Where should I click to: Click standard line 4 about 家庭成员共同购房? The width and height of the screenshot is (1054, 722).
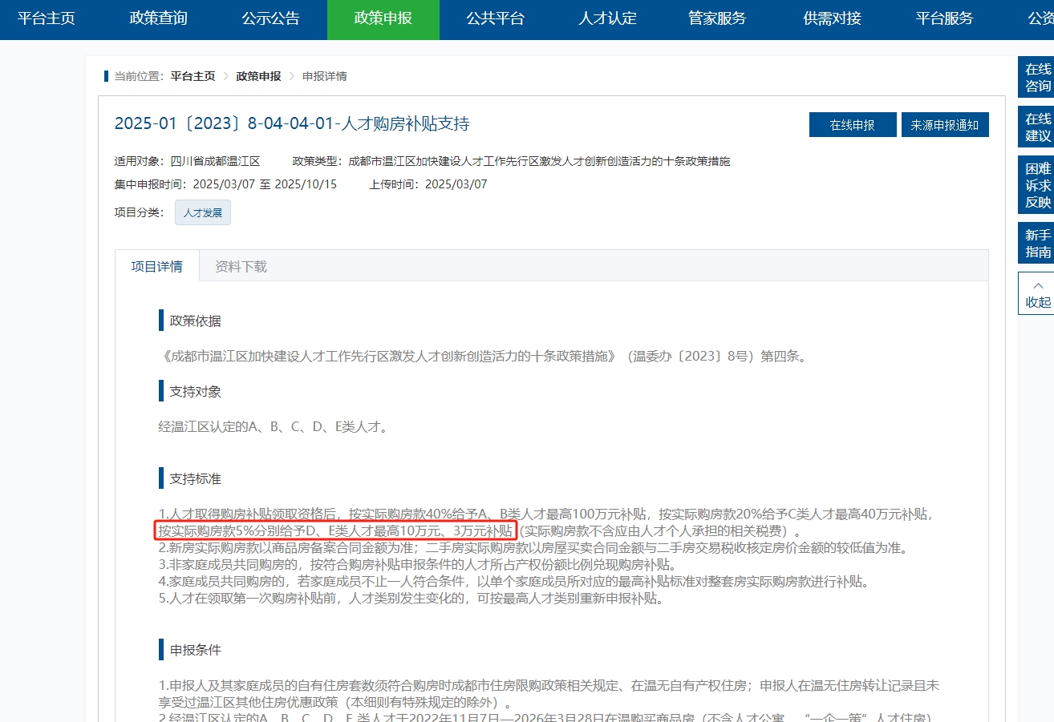514,582
